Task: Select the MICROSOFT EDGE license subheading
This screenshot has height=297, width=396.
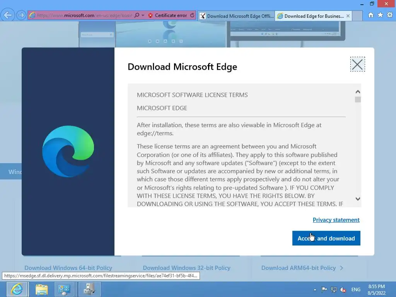Action: (x=162, y=108)
